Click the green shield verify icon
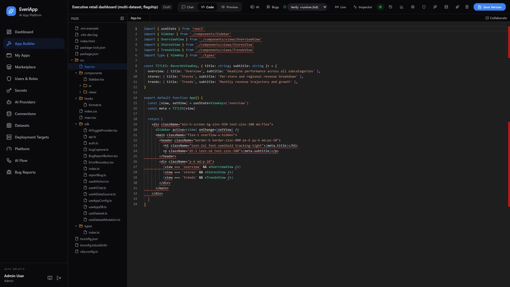510x287 pixels. pos(285,7)
